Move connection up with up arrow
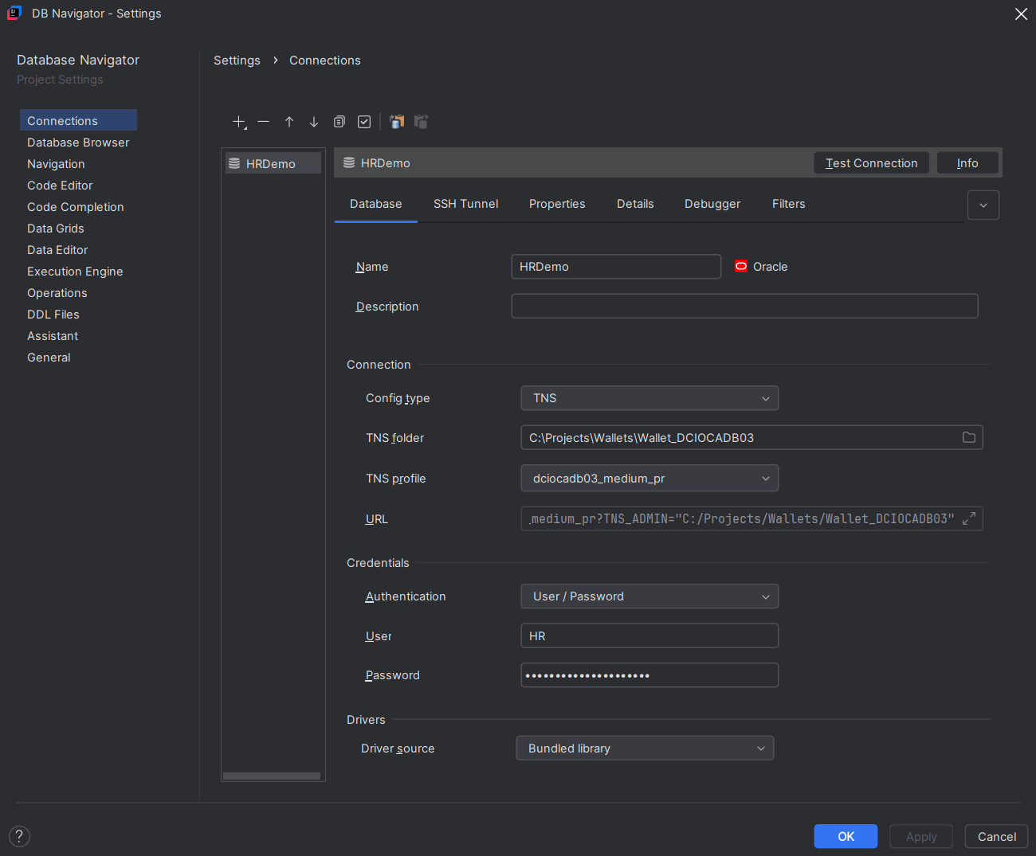1036x856 pixels. 289,122
